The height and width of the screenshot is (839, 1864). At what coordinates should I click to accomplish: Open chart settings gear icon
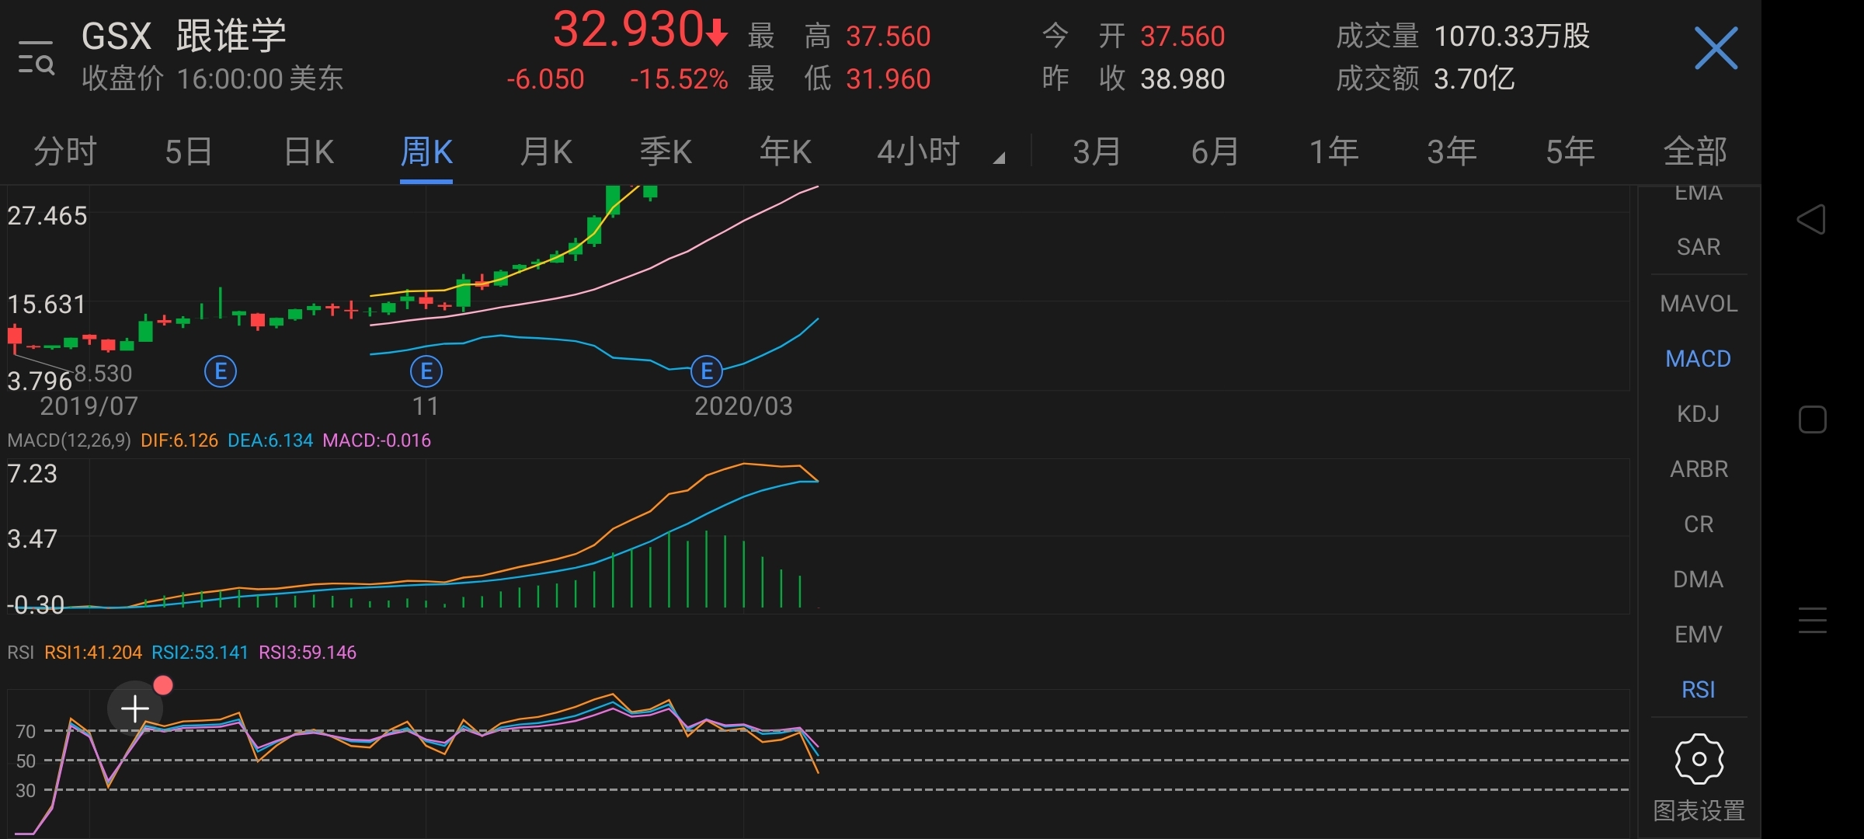coord(1699,759)
